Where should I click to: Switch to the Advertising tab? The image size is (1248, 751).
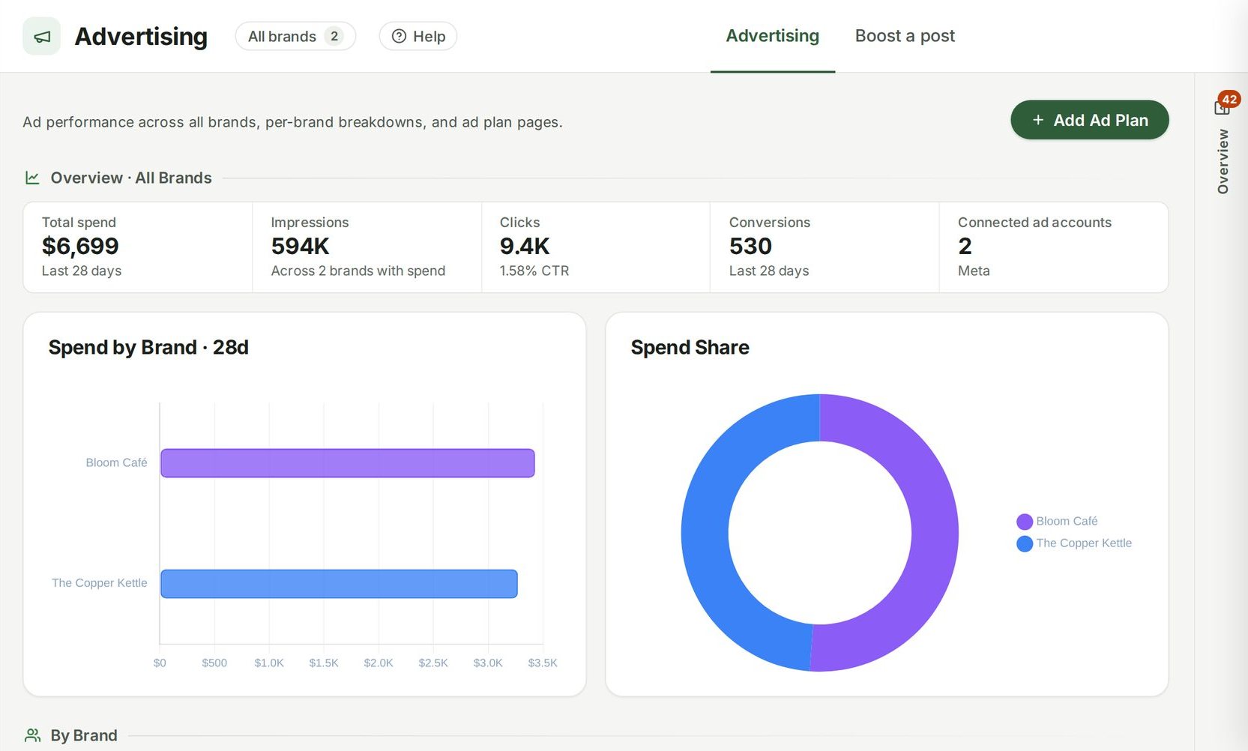(x=773, y=36)
